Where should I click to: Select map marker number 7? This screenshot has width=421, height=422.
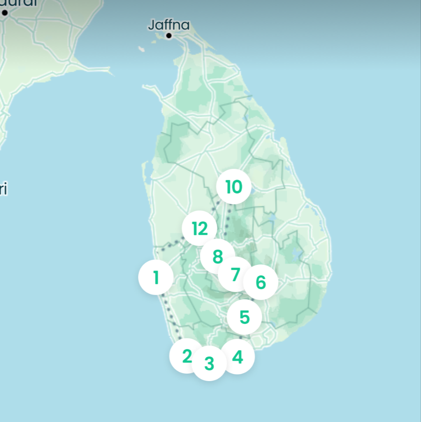[235, 275]
